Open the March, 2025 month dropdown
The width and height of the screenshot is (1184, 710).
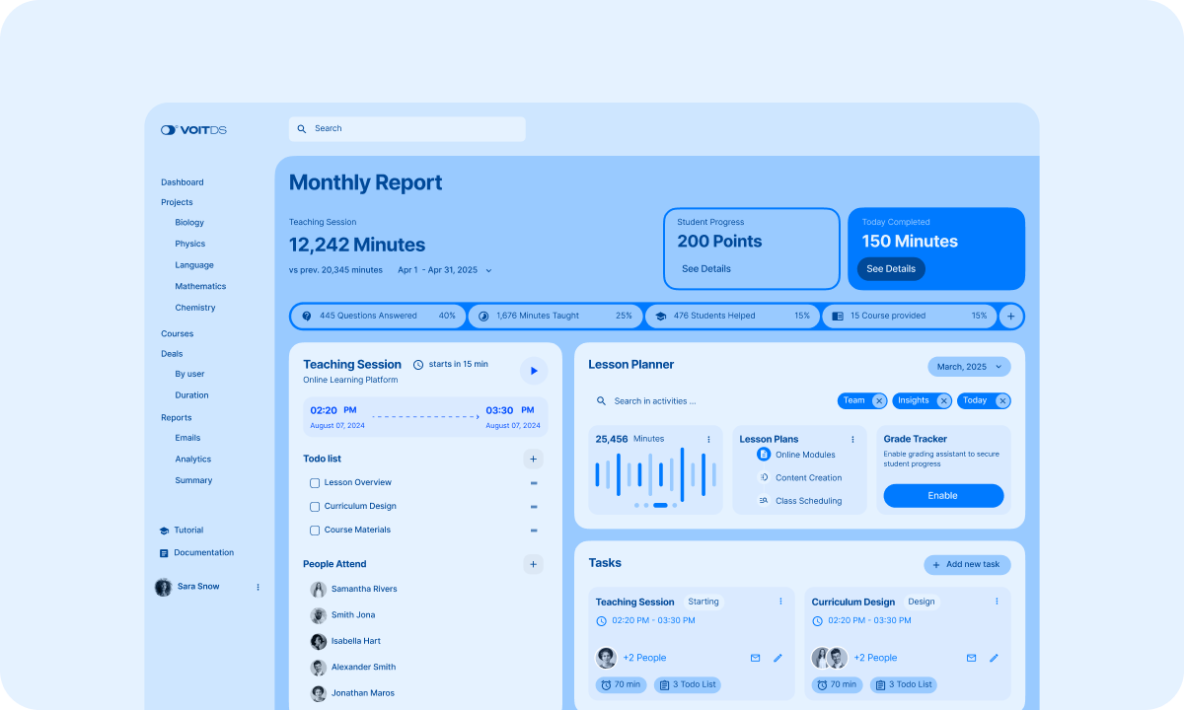coord(969,367)
